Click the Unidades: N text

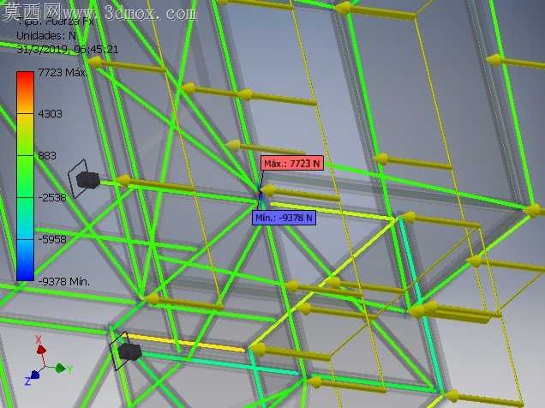click(46, 36)
